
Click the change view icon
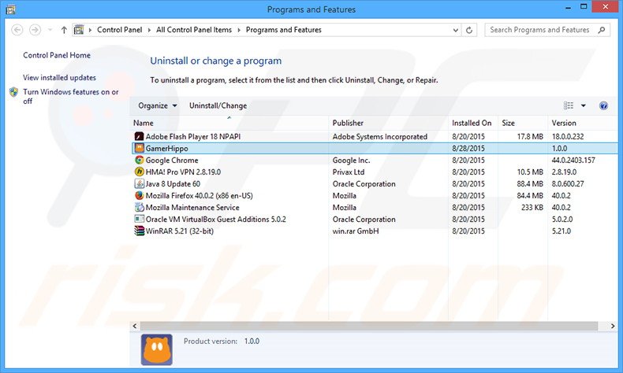(569, 105)
